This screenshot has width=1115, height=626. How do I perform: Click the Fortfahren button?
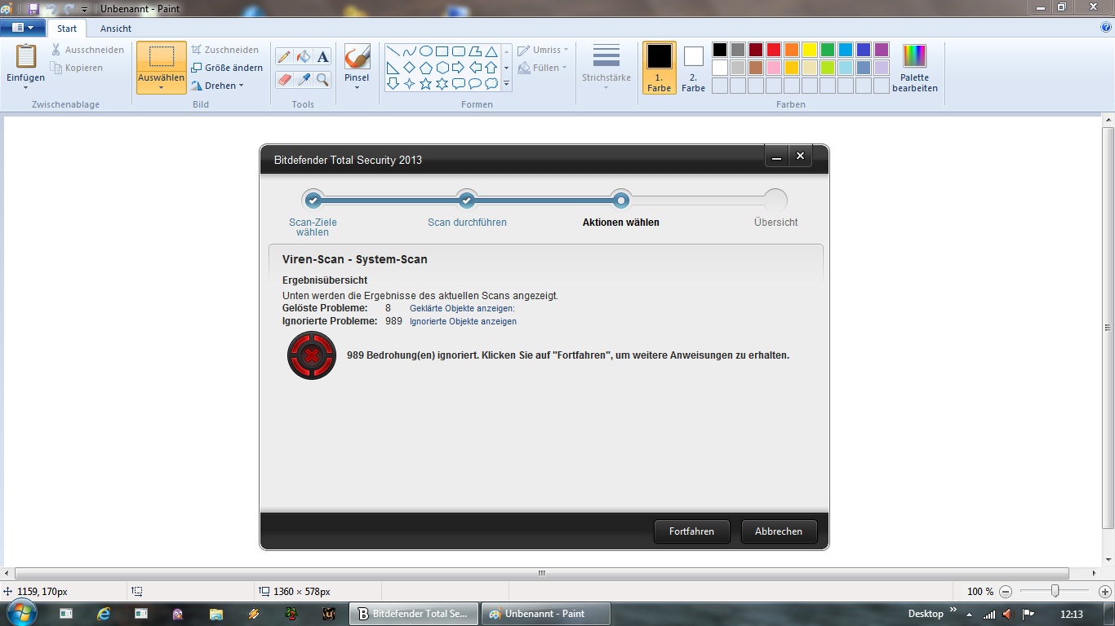tap(691, 531)
